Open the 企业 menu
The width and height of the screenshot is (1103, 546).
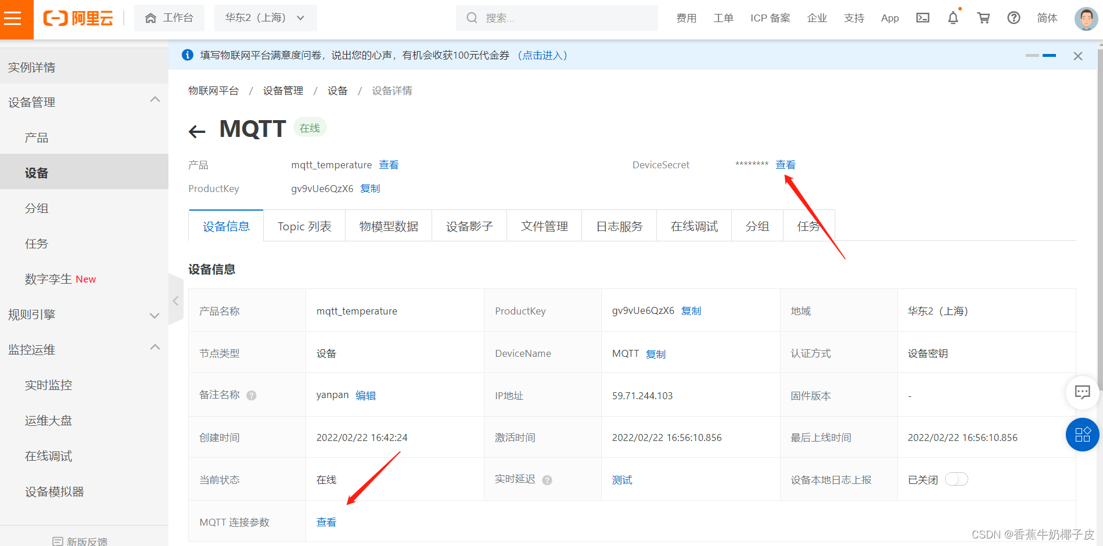[817, 18]
